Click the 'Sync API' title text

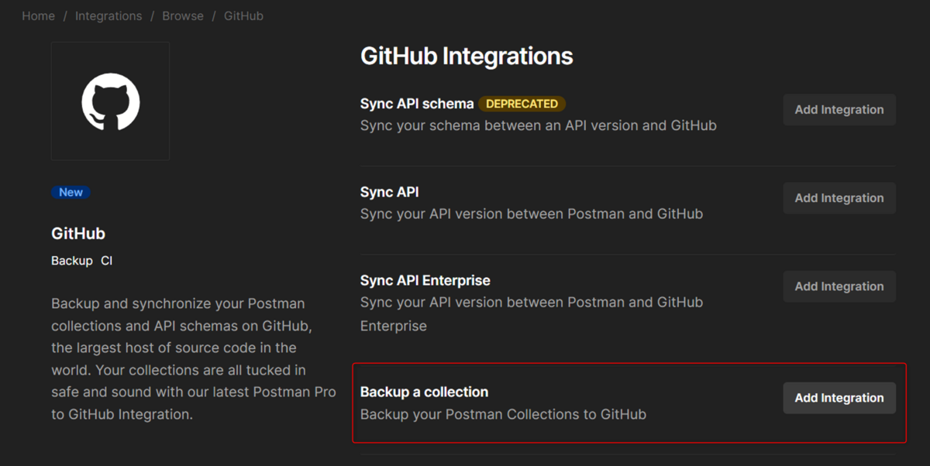[389, 192]
